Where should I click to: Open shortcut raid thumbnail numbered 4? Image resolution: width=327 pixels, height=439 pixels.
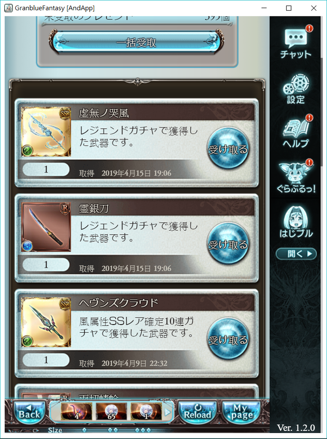(77, 411)
